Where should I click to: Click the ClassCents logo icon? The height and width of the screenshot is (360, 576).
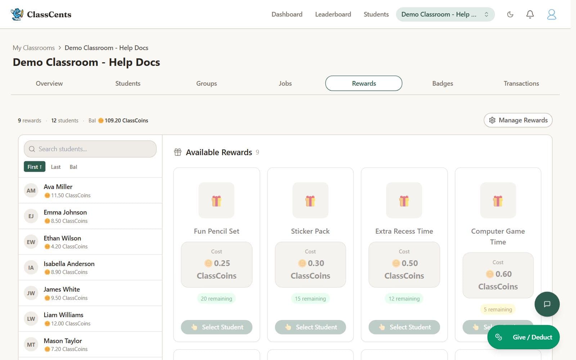point(17,14)
